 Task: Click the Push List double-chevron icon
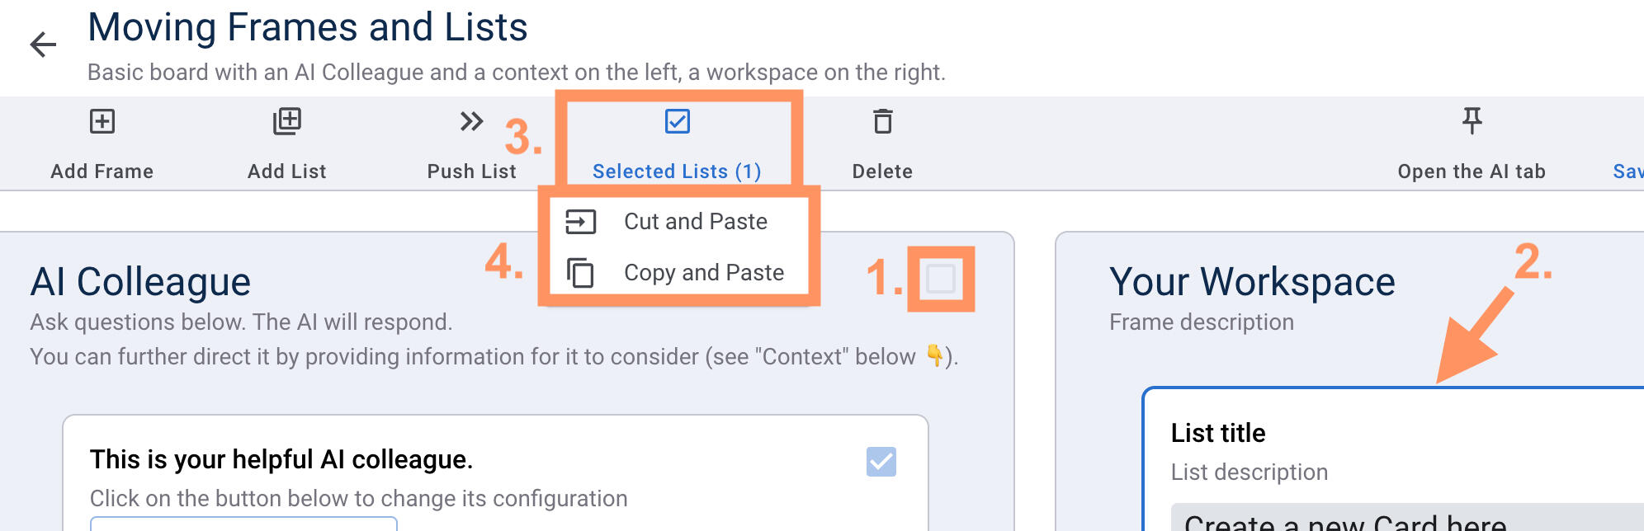(471, 122)
